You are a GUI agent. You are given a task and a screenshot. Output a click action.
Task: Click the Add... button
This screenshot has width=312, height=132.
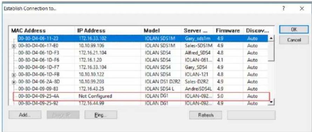pos(25,115)
